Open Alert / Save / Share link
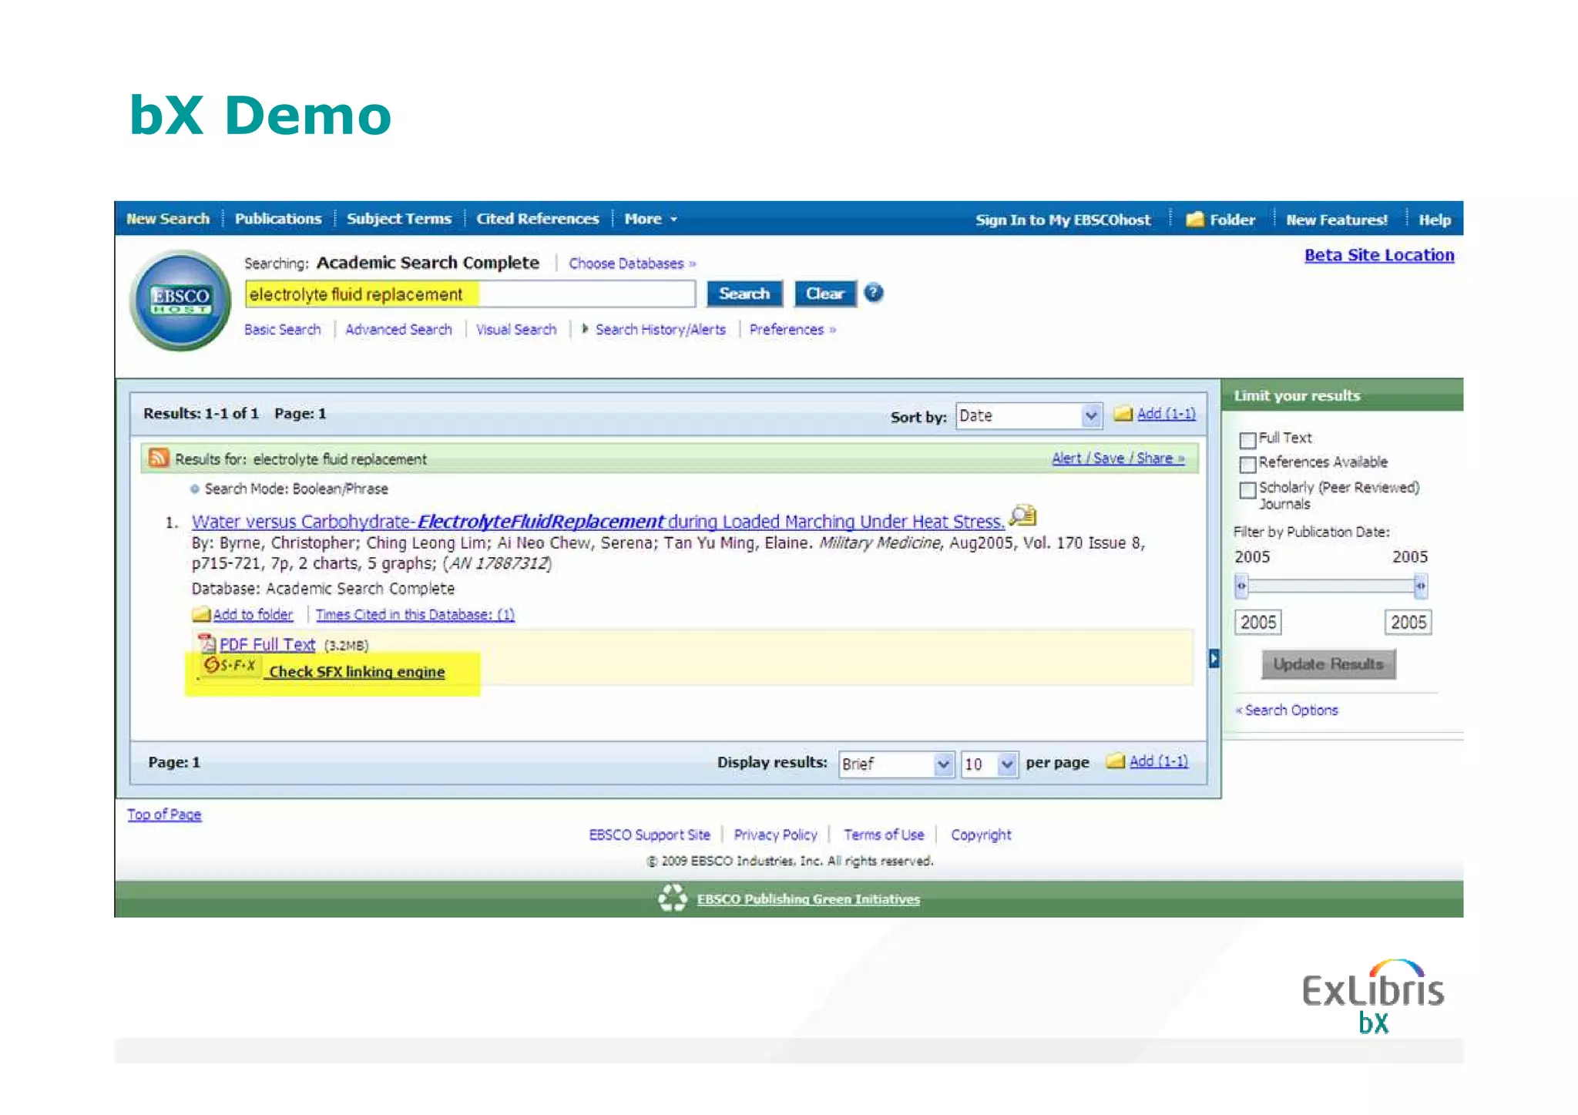Screen dimensions: 1578x1115 [x=1119, y=458]
